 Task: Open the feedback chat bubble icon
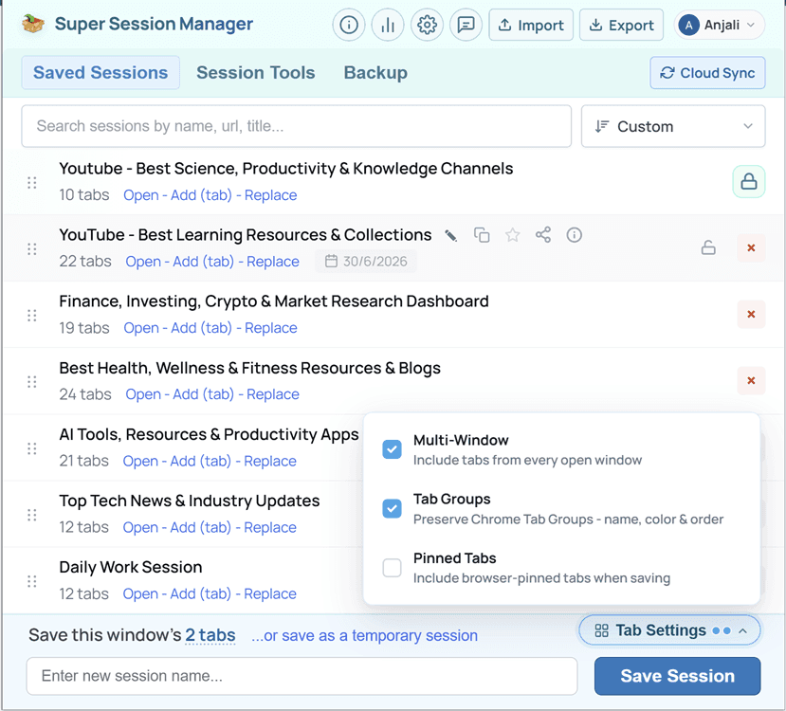pyautogui.click(x=466, y=25)
